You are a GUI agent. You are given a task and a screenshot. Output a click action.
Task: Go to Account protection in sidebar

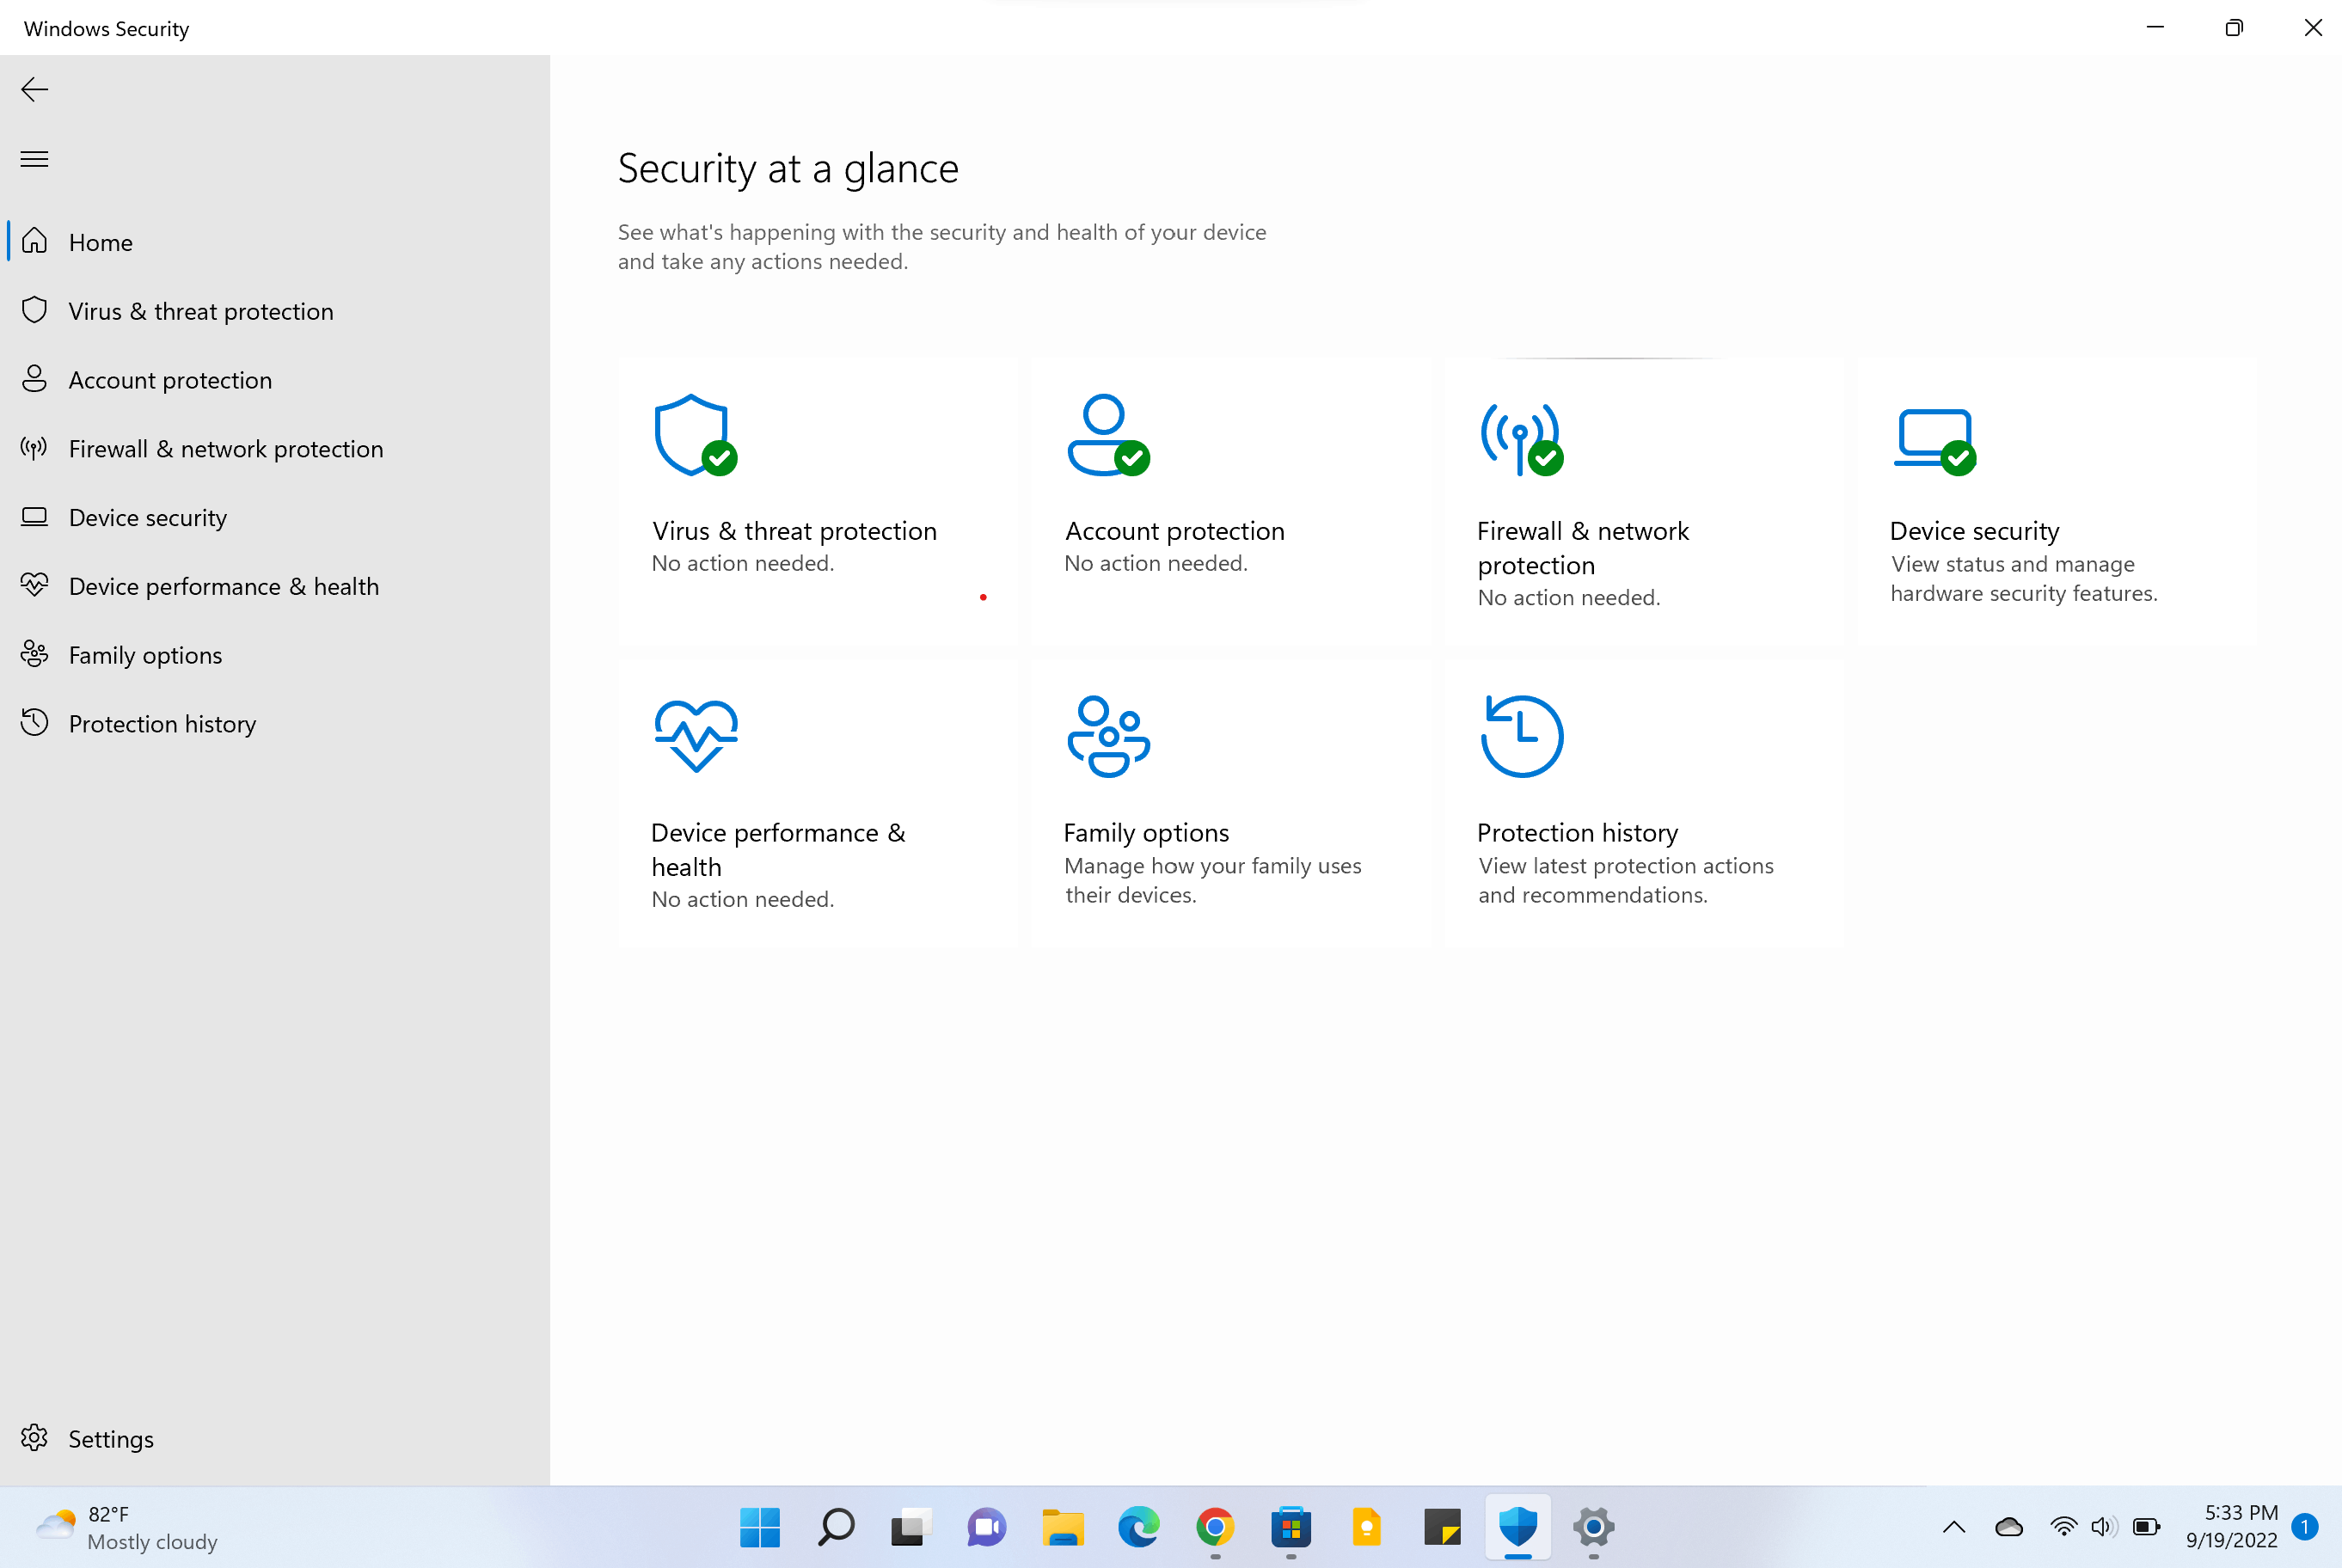coord(275,380)
